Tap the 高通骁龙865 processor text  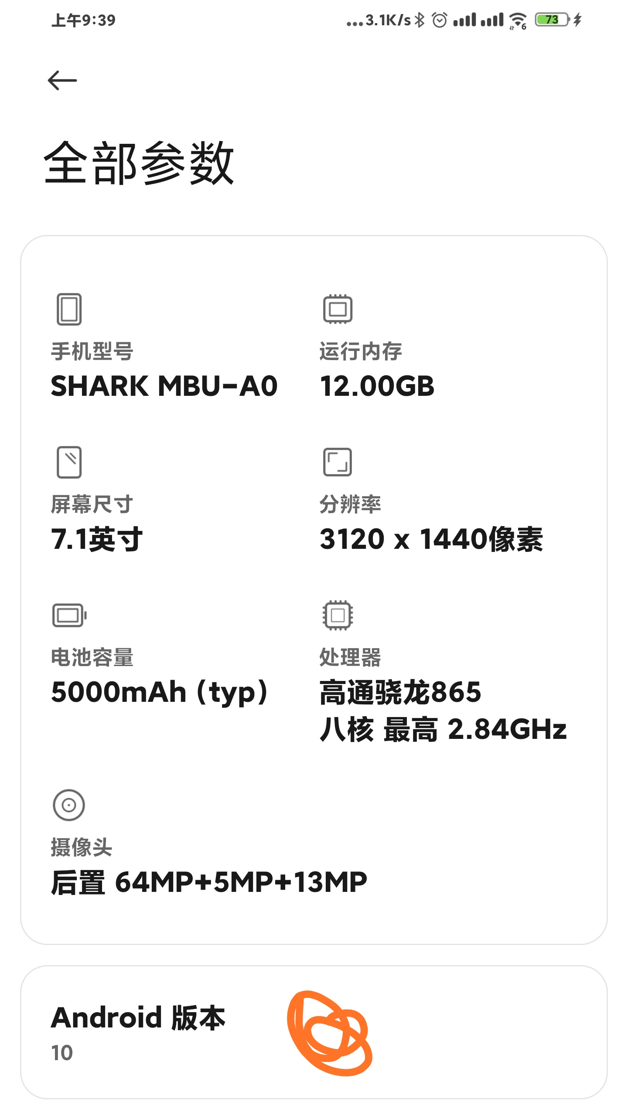(400, 692)
